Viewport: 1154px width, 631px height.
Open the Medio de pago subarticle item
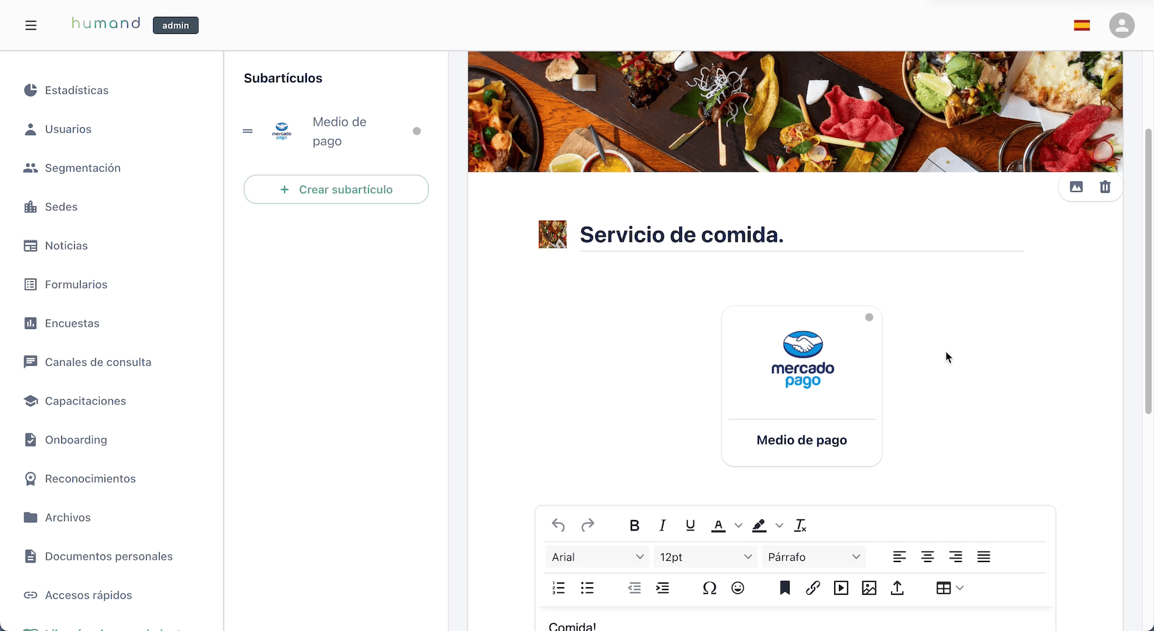(339, 131)
